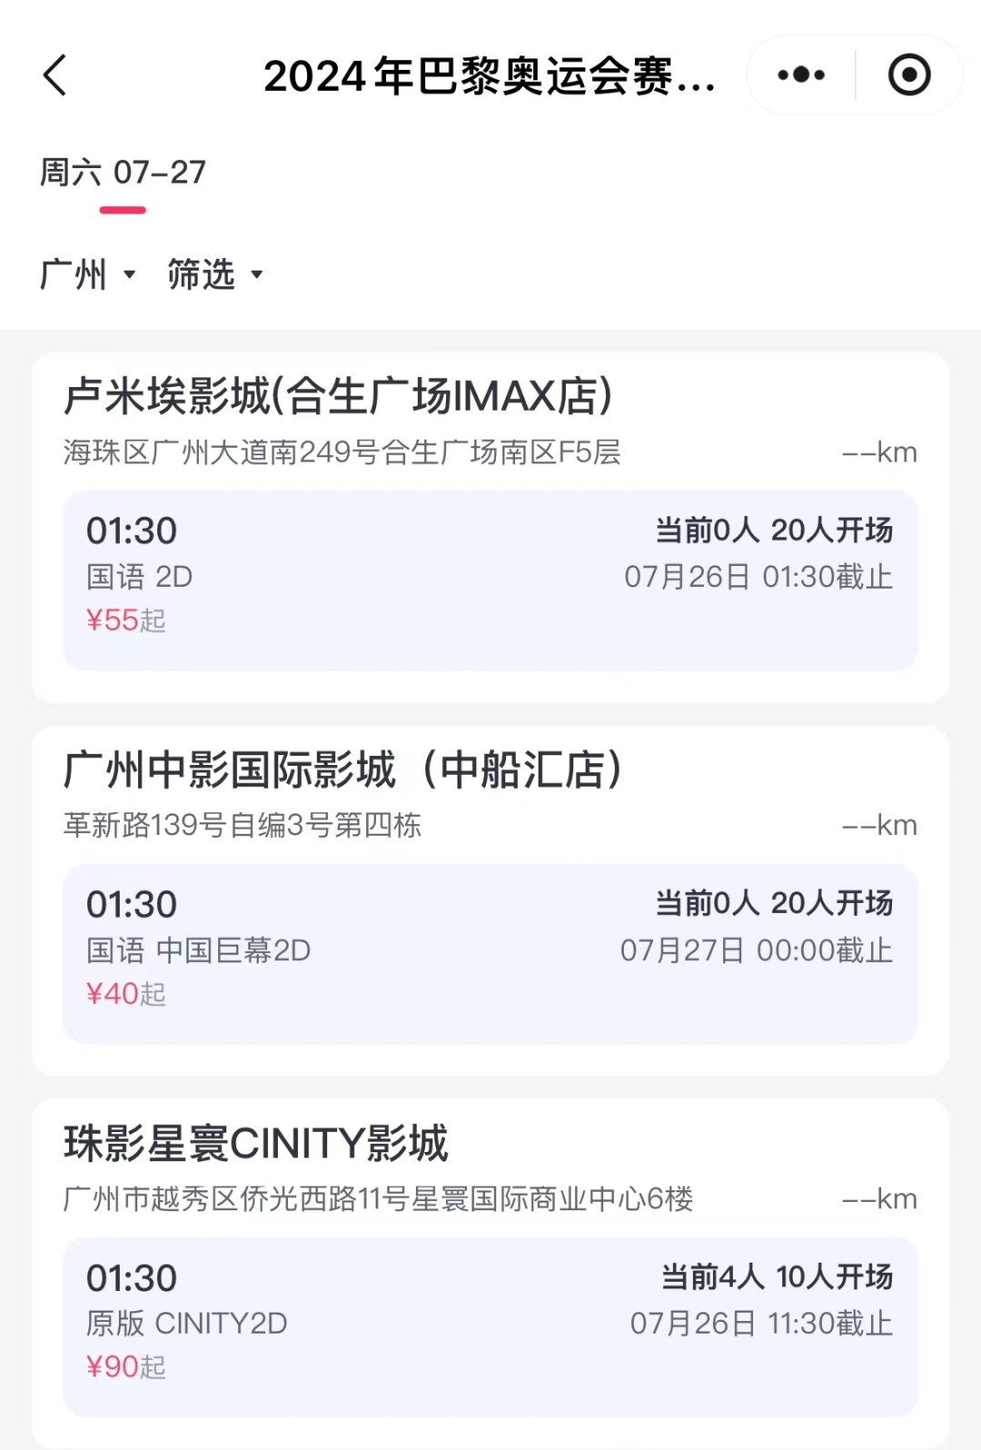
Task: Open the three-dot more menu
Action: [x=801, y=75]
